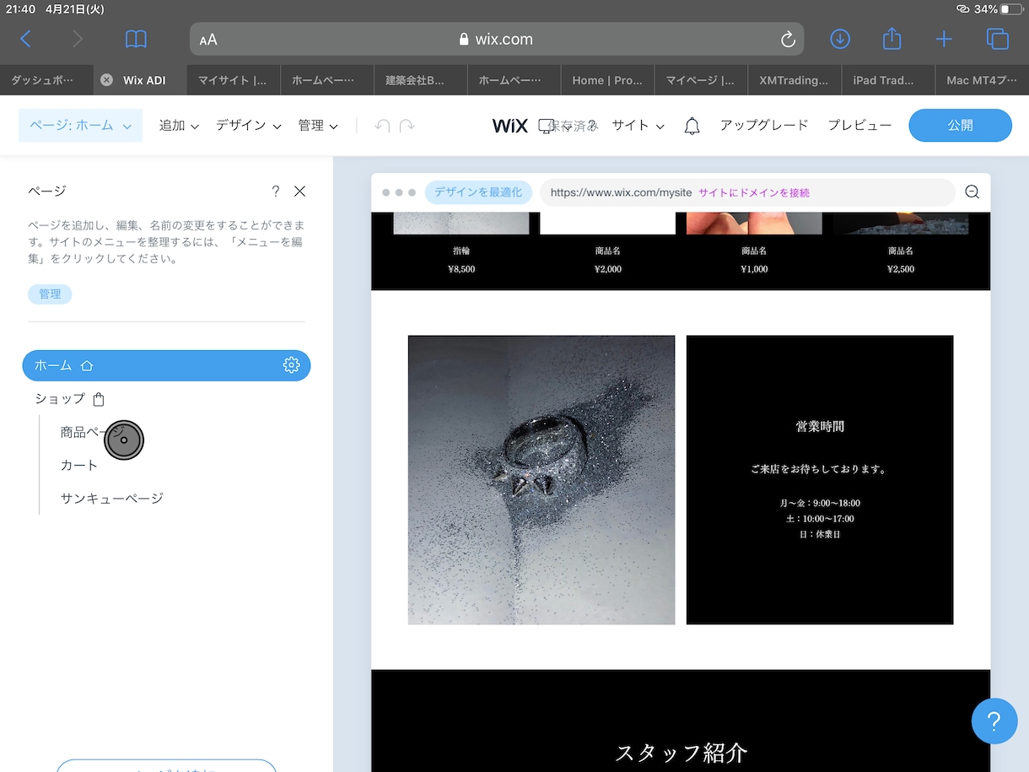Open notifications bell icon
This screenshot has width=1029, height=772.
tap(692, 126)
